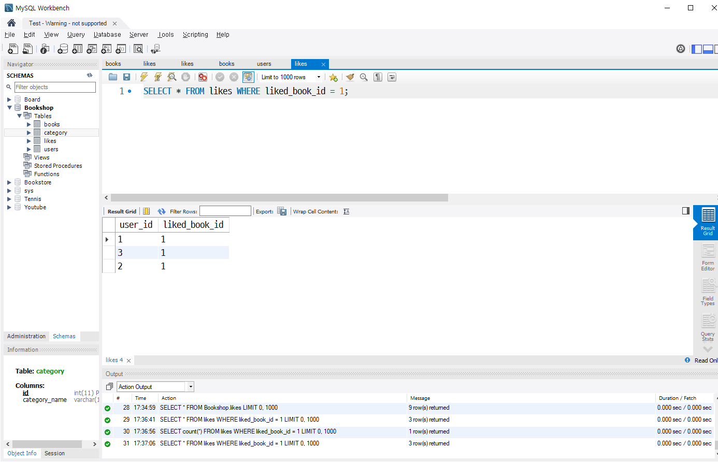
Task: Toggle auto-commit mode
Action: 248,77
